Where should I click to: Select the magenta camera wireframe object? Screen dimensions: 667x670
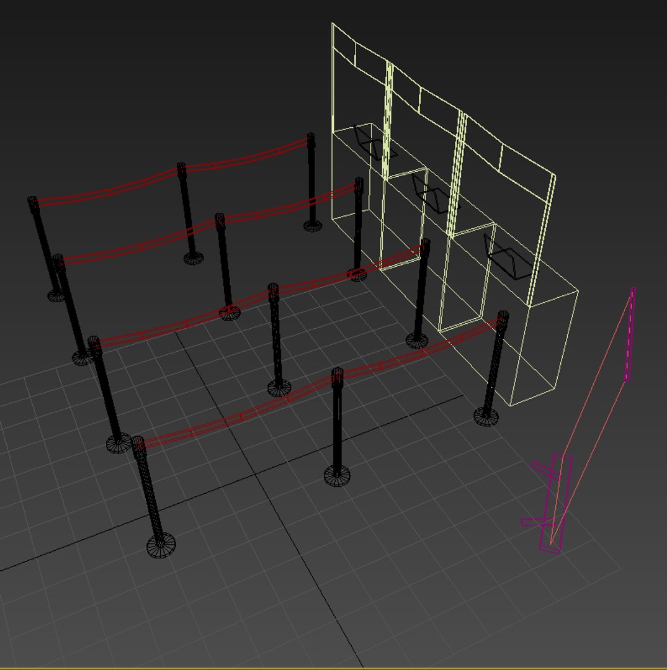click(x=547, y=503)
